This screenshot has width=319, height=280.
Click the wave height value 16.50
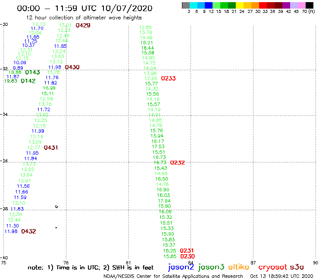[162, 179]
